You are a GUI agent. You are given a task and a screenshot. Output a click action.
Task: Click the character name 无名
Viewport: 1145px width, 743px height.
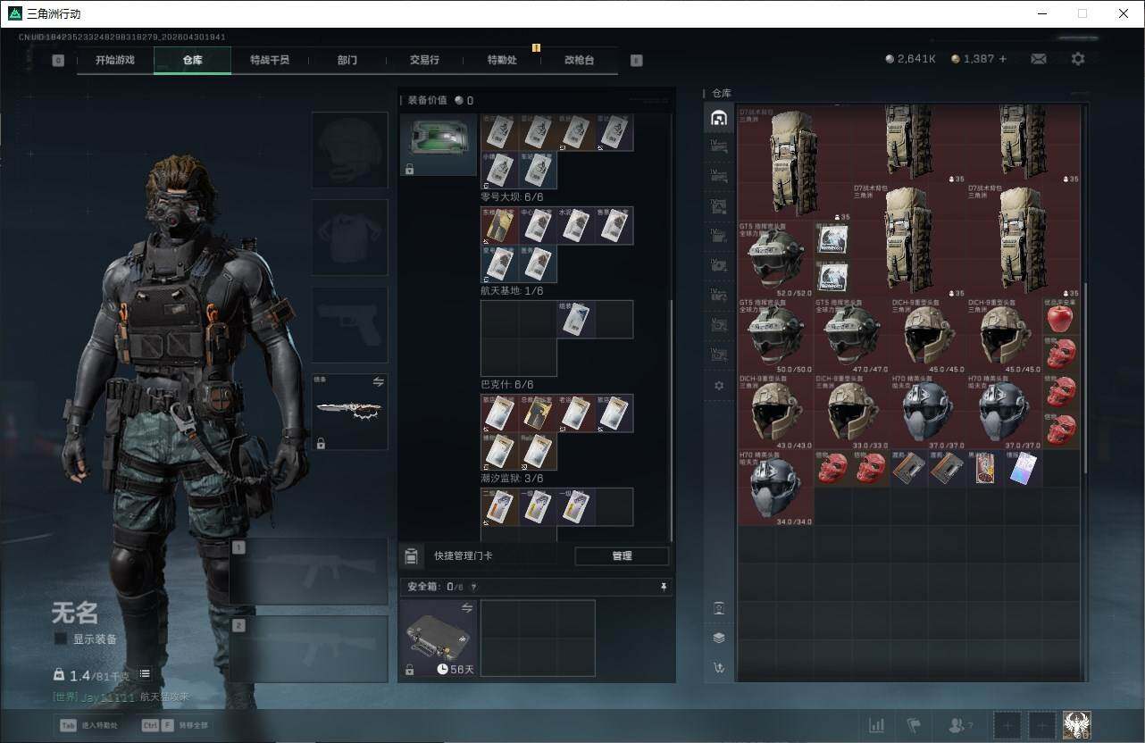coord(75,613)
